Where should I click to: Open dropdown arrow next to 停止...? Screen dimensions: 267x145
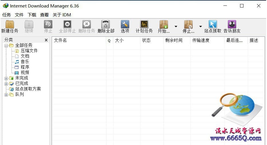point(200,26)
